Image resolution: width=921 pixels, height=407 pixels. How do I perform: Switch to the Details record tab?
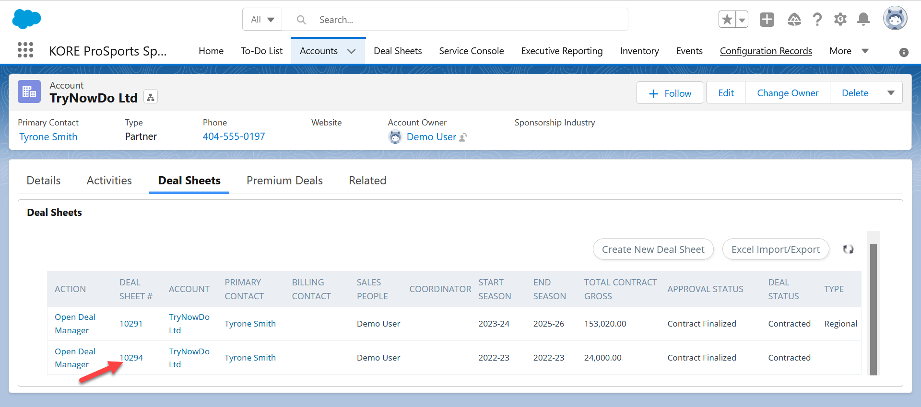[44, 181]
